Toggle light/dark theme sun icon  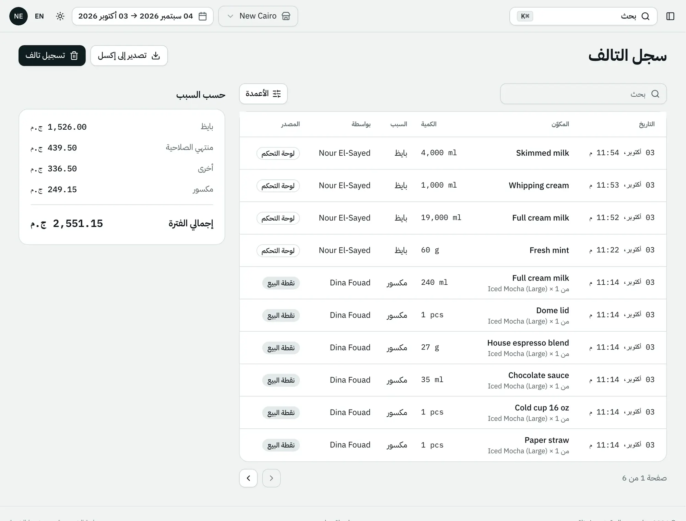[60, 16]
